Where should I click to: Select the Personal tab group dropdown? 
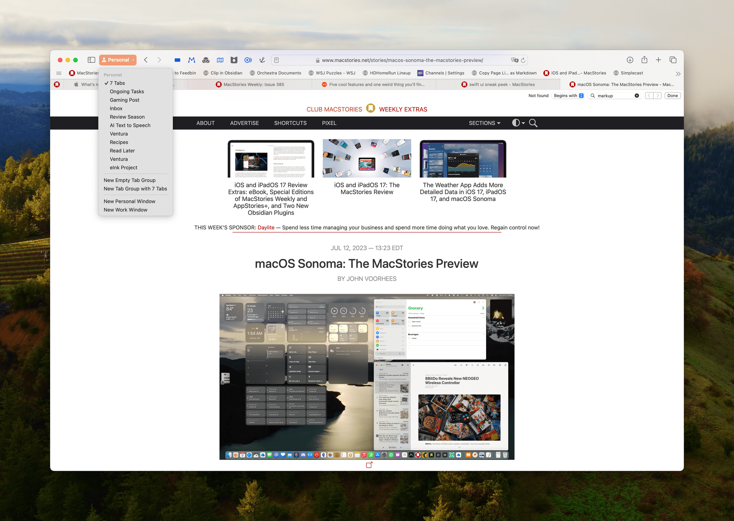117,60
